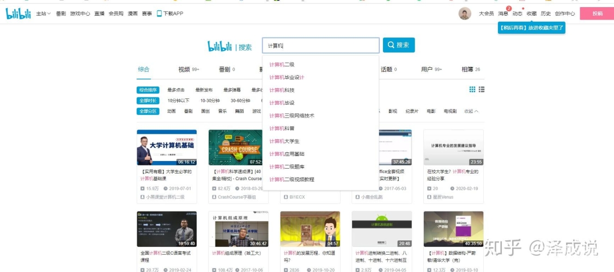Choose suggestion 计算机大学生
The height and width of the screenshot is (272, 614).
pyautogui.click(x=321, y=141)
